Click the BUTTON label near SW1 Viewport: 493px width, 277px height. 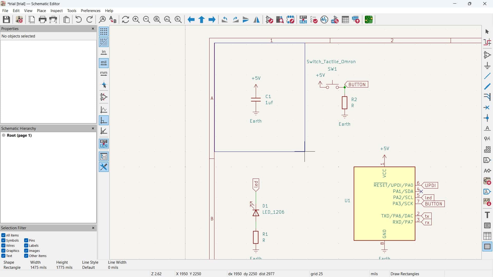coord(357,84)
